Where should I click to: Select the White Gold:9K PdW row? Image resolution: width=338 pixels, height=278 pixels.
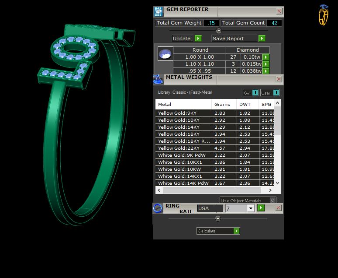click(x=215, y=155)
